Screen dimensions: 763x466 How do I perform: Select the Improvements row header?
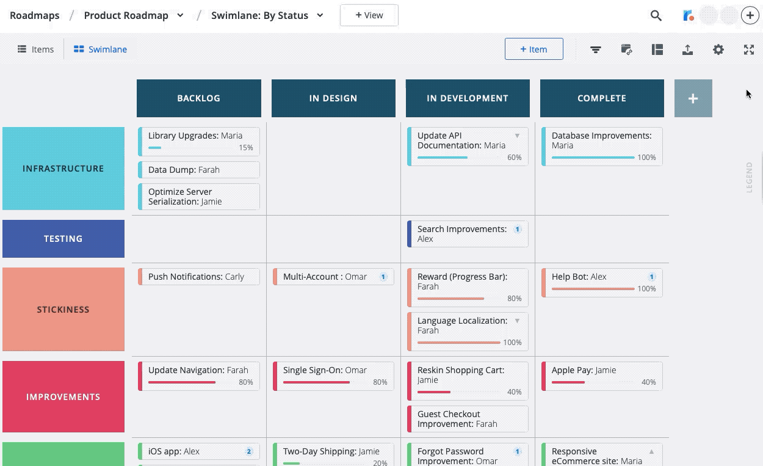coord(63,397)
